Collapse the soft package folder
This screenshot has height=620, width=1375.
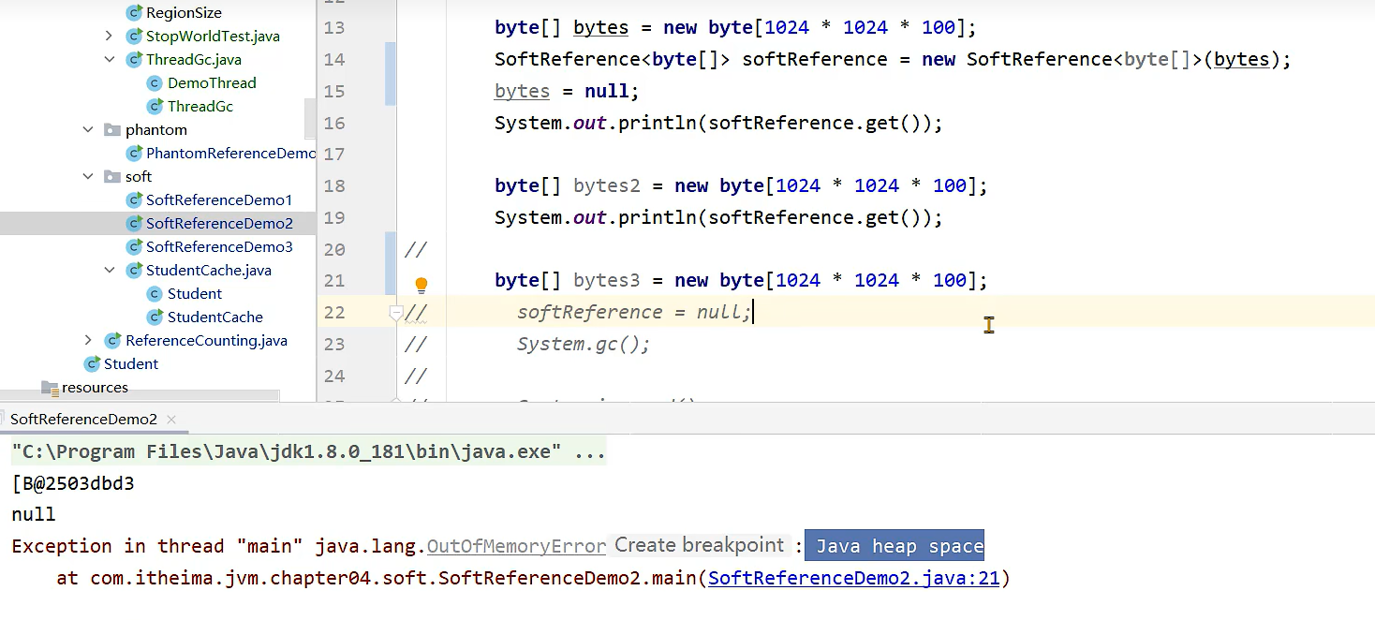click(88, 177)
